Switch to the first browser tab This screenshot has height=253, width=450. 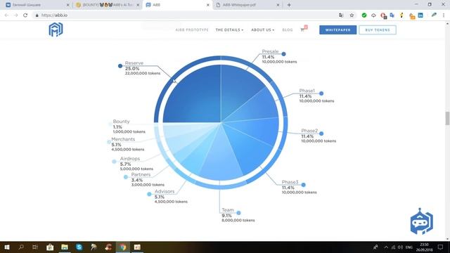coord(37,5)
